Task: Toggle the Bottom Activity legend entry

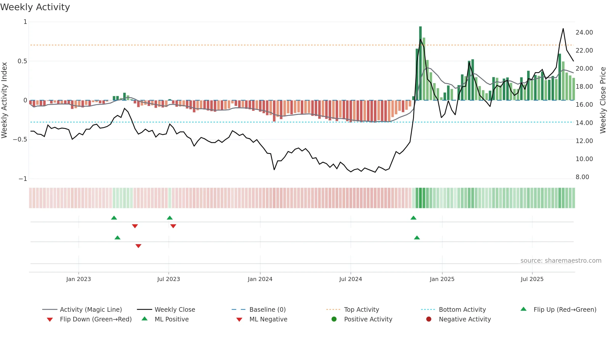Action: click(x=453, y=309)
